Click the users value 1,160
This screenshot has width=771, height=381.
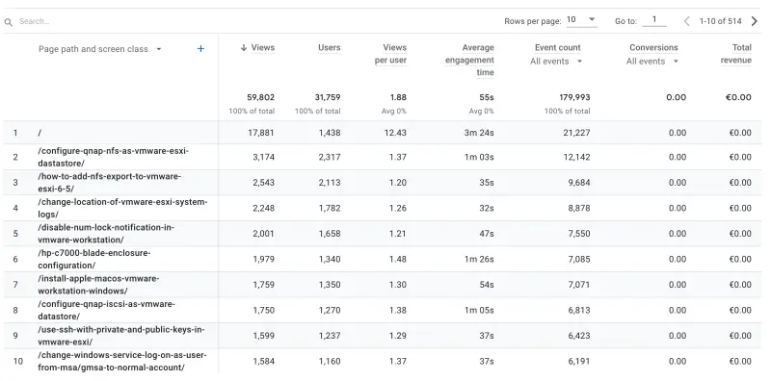(330, 362)
